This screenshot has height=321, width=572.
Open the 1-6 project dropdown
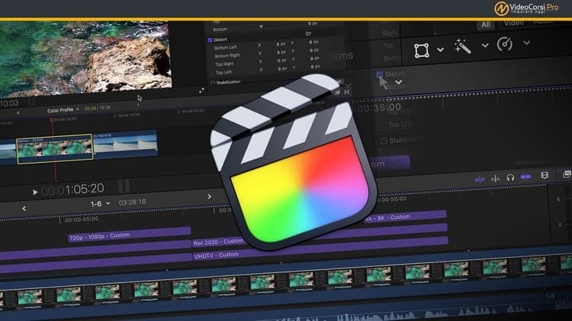100,204
